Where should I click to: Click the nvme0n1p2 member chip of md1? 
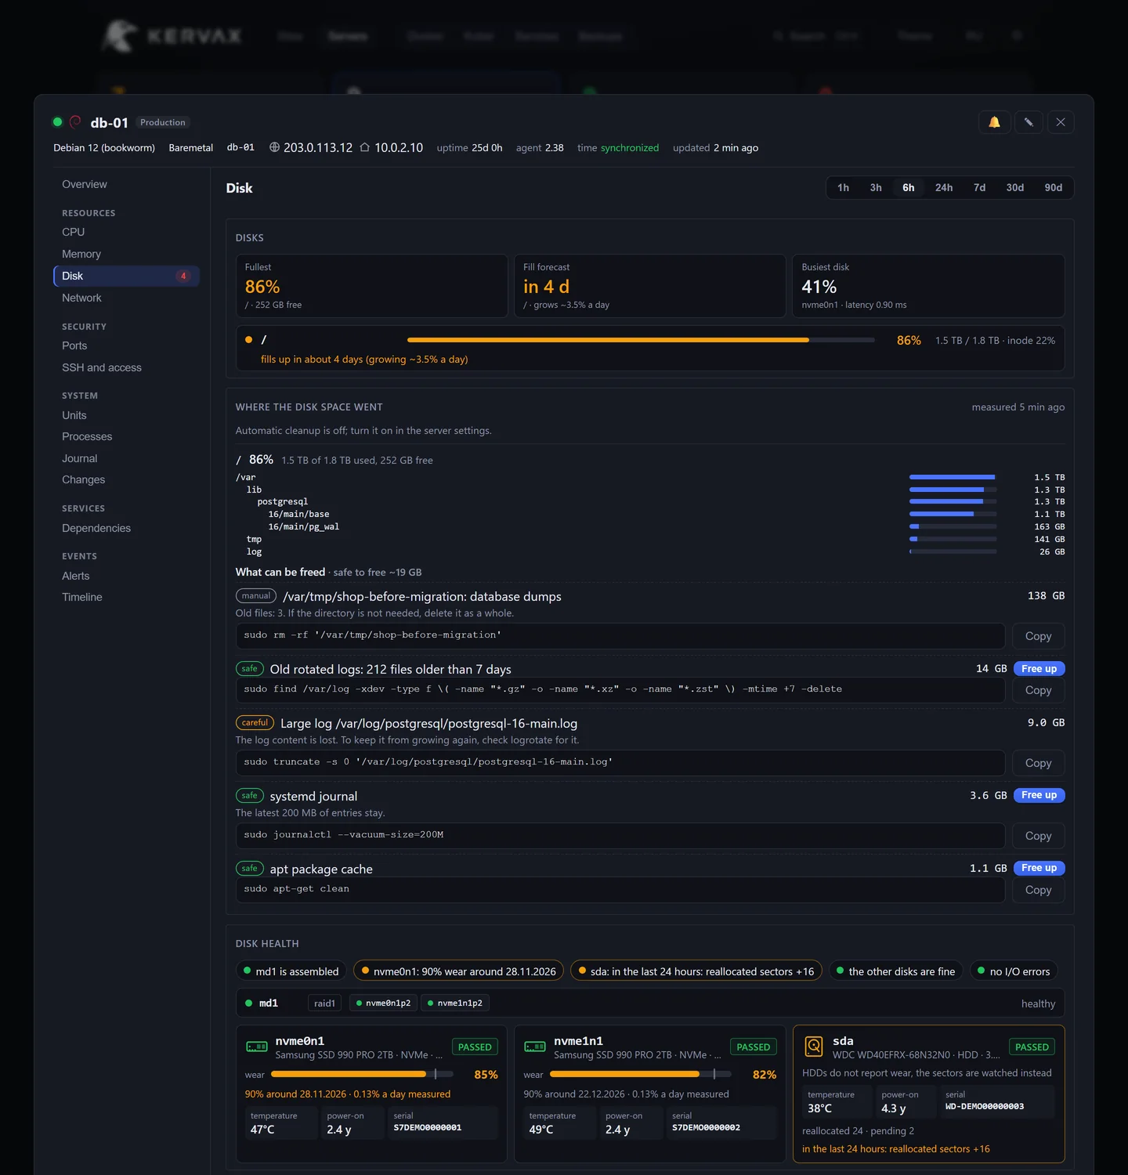[383, 1003]
